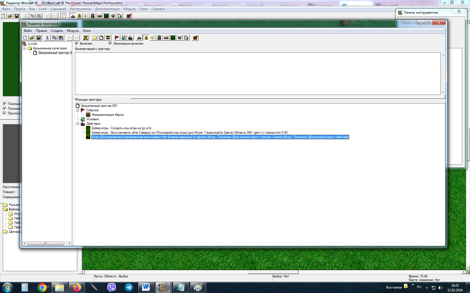Screen dimensions: 470x293
Task: Open Telegram from taskbar
Action: 129,287
